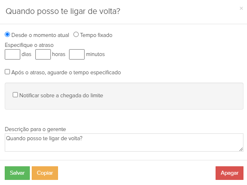Click the 'Desde o momento atual' label text

[40, 35]
